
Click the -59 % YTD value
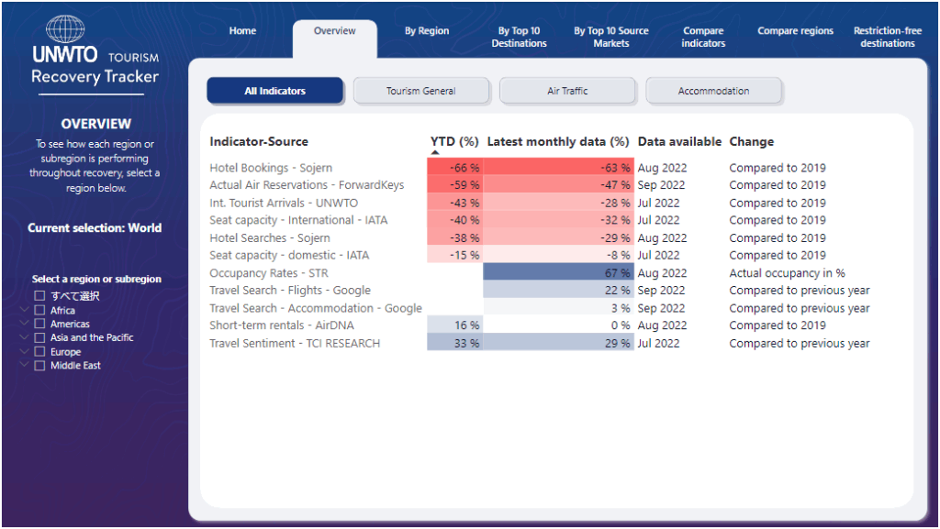pos(455,185)
